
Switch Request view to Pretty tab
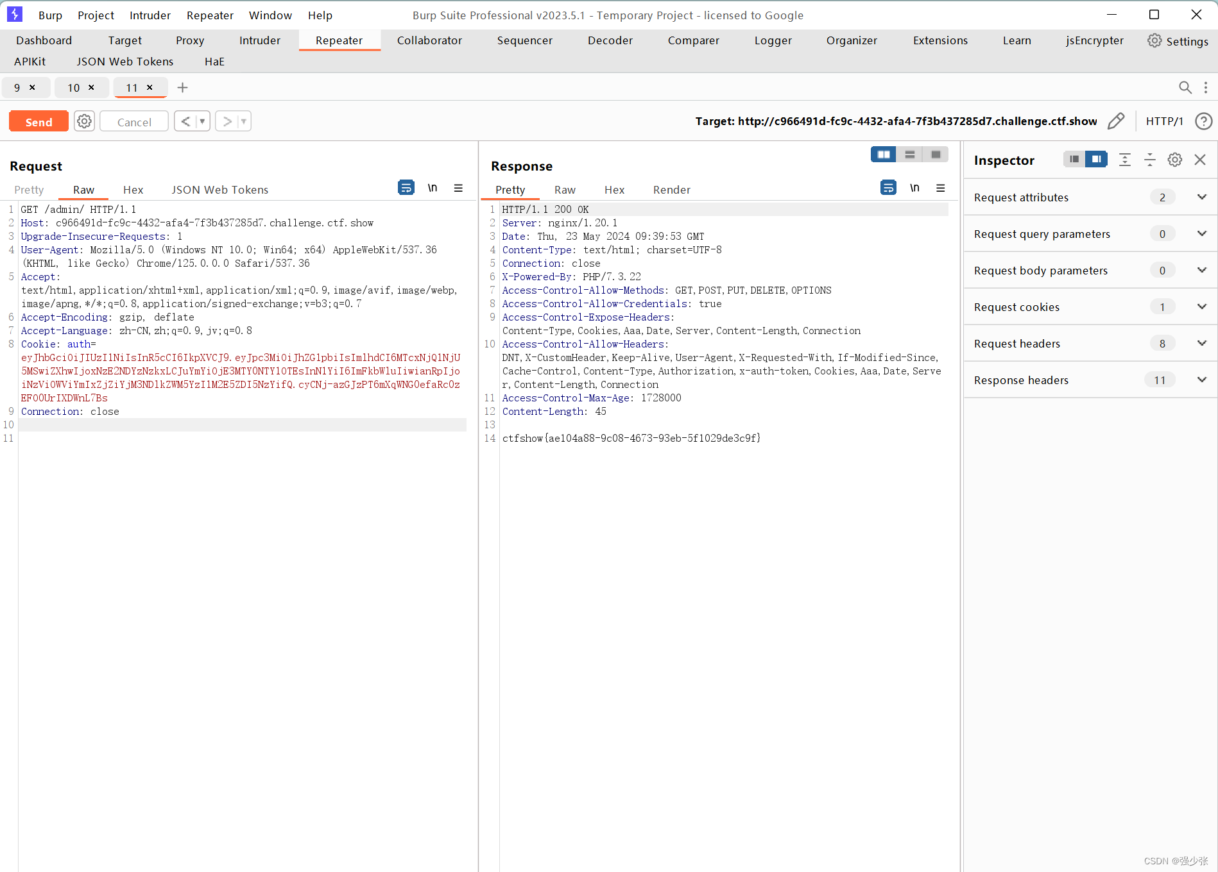pos(29,190)
